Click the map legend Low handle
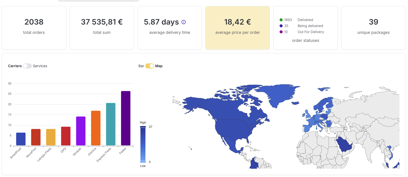408x177 pixels. tap(143, 162)
